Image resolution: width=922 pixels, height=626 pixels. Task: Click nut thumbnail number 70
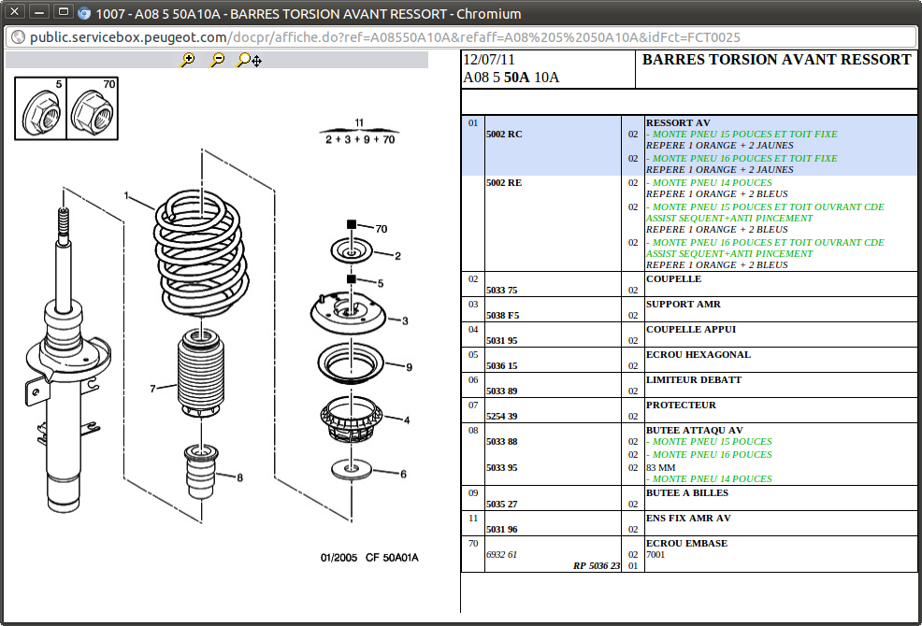(x=93, y=108)
